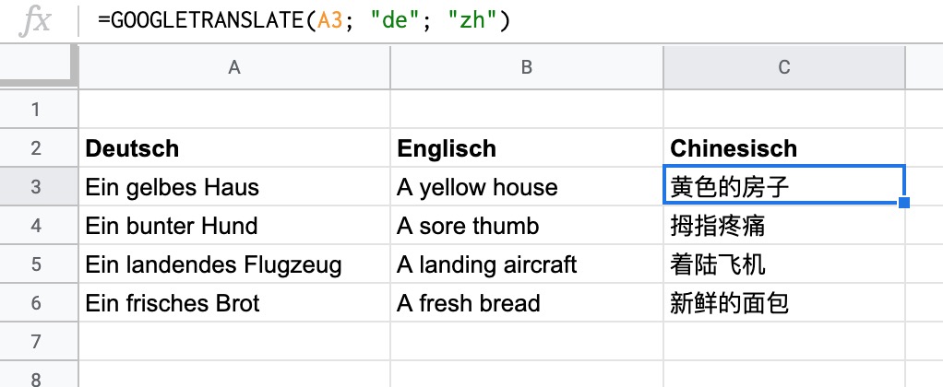Image resolution: width=943 pixels, height=387 pixels.
Task: Select column C header
Action: click(x=783, y=67)
